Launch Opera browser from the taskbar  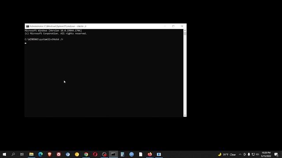(95, 154)
